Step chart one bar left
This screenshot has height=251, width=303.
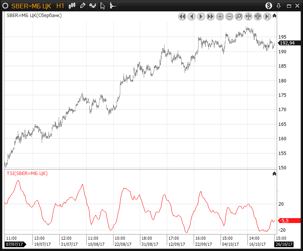(x=191, y=16)
